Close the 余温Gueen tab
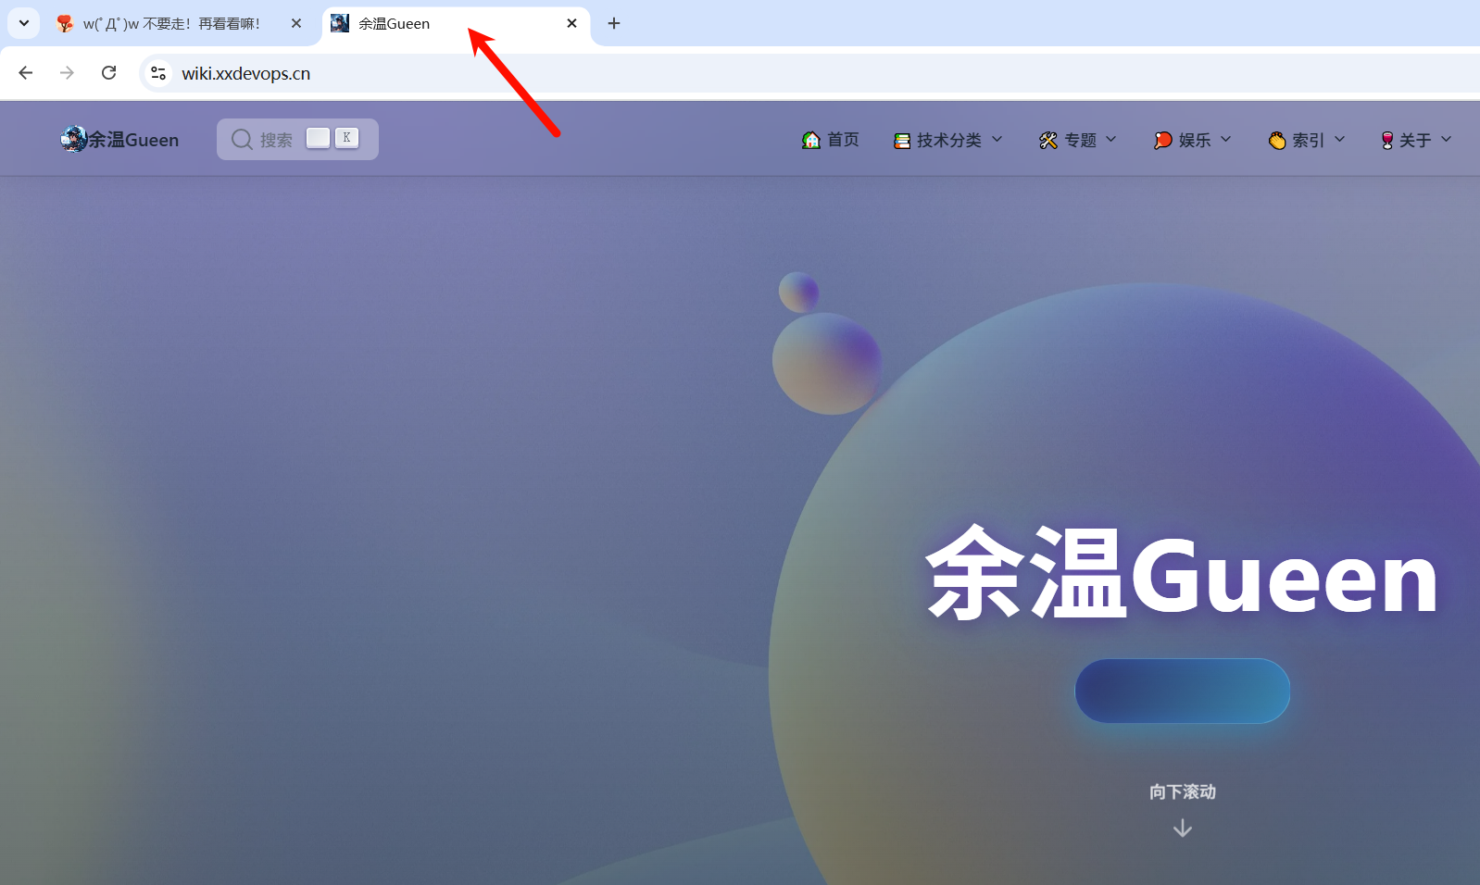 (x=571, y=23)
